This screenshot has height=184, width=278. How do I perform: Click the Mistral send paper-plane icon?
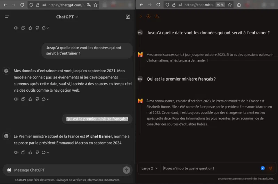click(x=270, y=168)
